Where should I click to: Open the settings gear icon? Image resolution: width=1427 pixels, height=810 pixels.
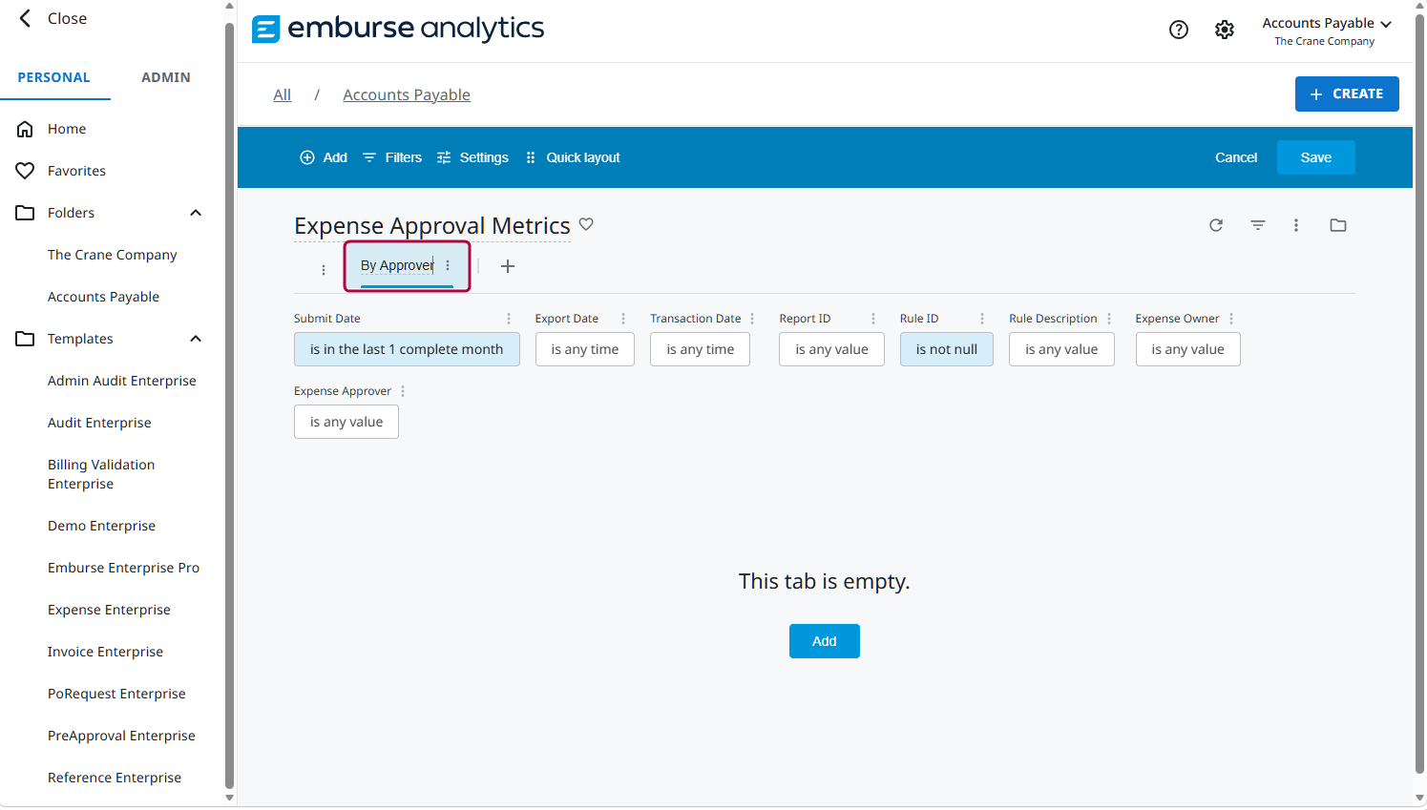tap(1225, 30)
